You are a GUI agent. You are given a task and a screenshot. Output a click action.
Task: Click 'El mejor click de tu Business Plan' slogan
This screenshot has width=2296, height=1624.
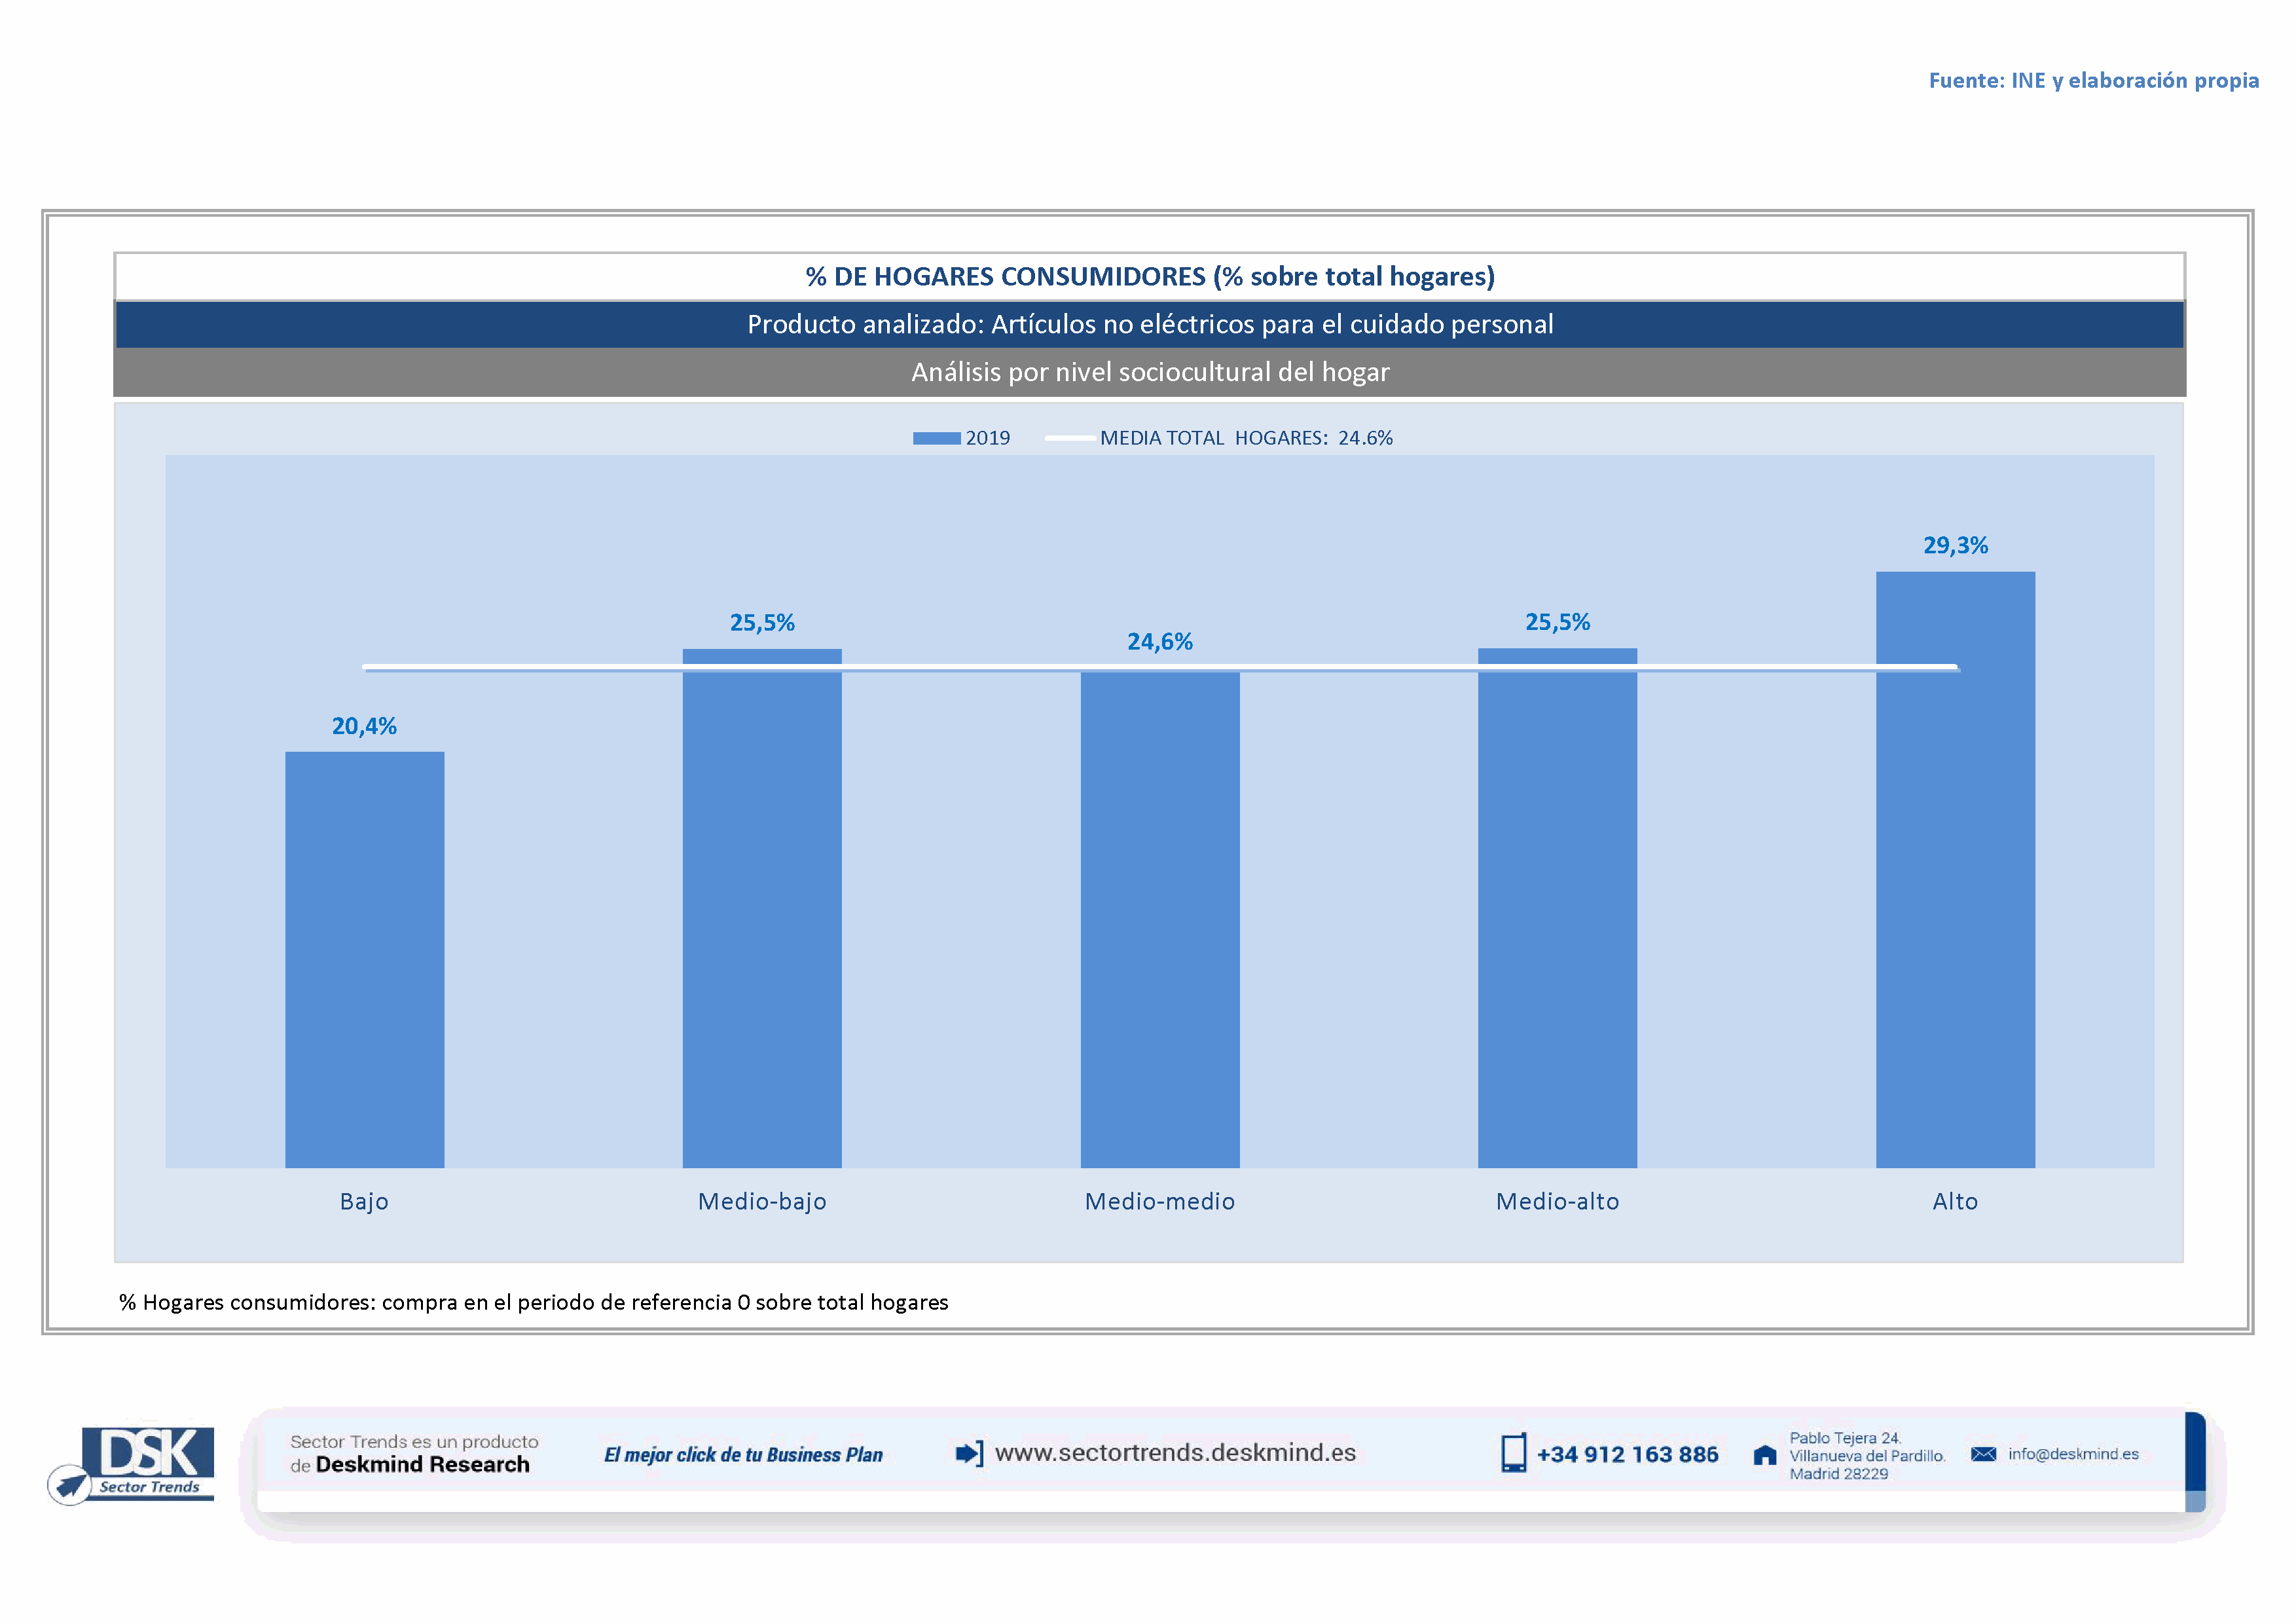pos(743,1455)
